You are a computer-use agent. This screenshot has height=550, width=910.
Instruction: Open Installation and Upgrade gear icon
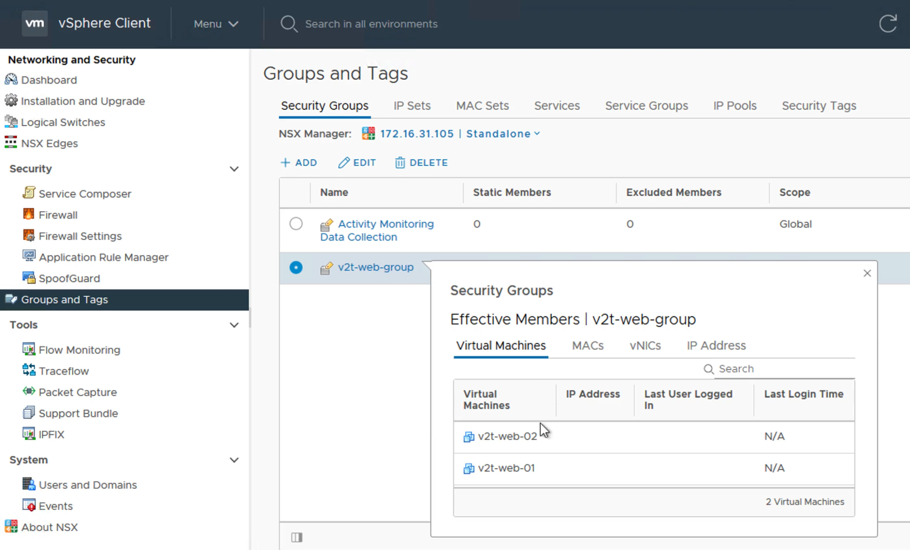click(x=11, y=101)
